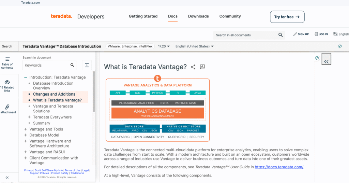This screenshot has height=183, width=349.
Task: Click the Terms of Use footer link
Action: [x=73, y=170]
